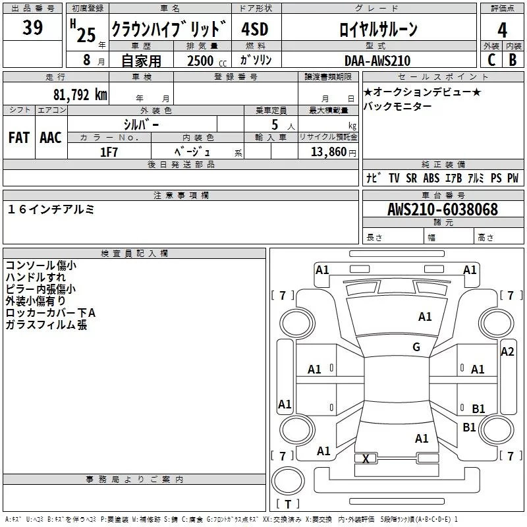Click the 注意事項欄 section header

[x=180, y=195]
